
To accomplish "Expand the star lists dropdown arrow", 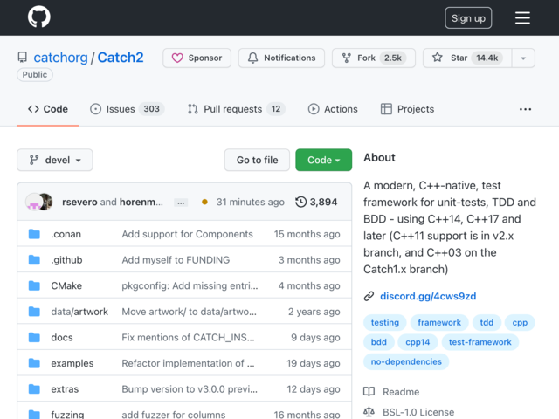I will click(523, 58).
